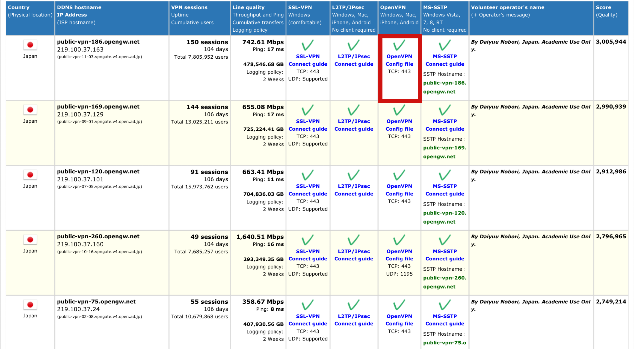Open OpenVPN Config file for public-vpn-169
The image size is (634, 349).
(399, 125)
